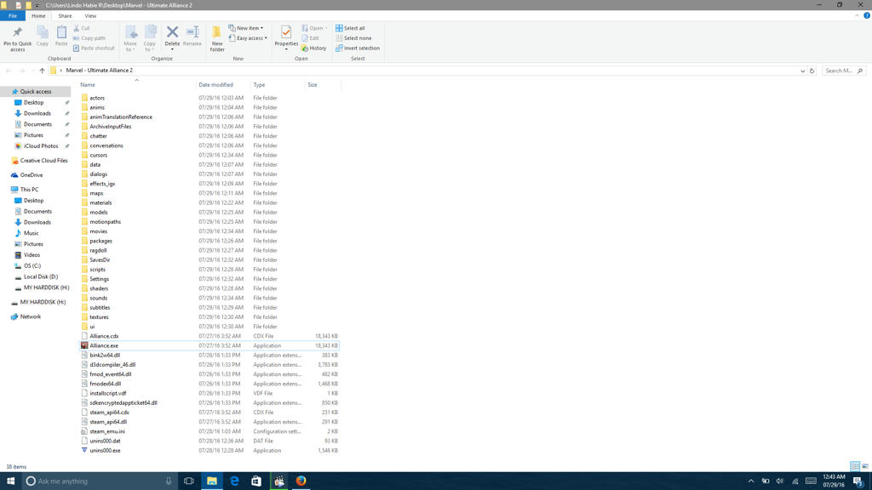The image size is (872, 490).
Task: Click the Rename ribbon icon
Action: click(192, 36)
